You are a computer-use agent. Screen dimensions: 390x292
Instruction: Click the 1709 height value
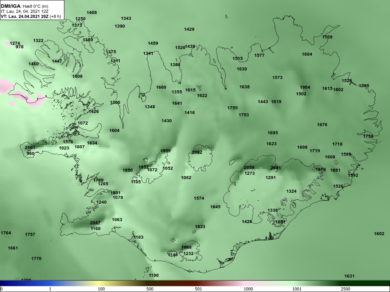[327, 37]
